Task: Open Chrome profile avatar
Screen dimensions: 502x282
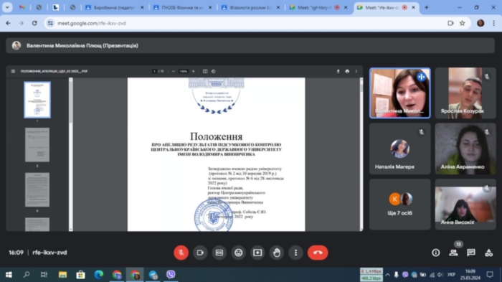Action: click(x=480, y=23)
